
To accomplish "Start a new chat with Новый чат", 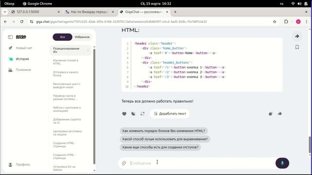I will pyautogui.click(x=20, y=48).
